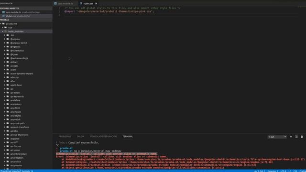Change language mode CSS in status bar
Viewport: 306px width, 172px height.
295,171
